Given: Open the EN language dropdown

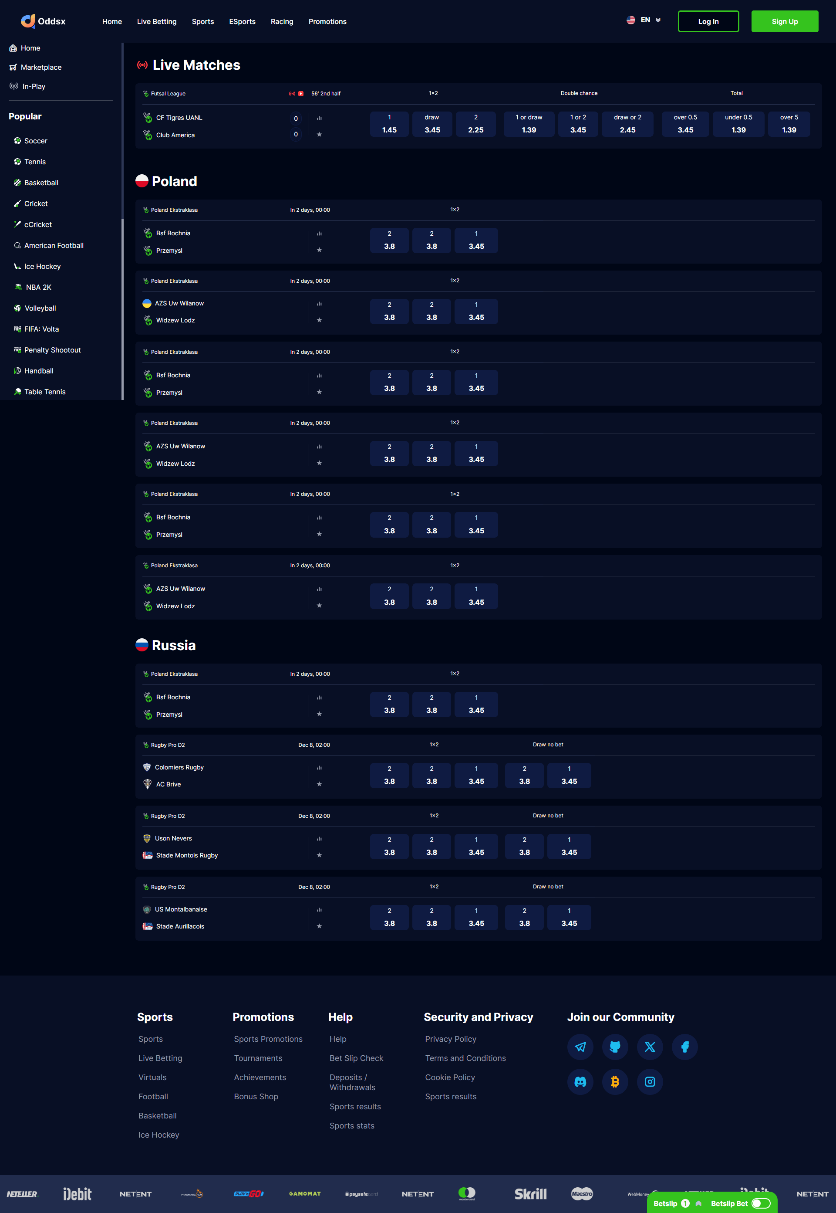Looking at the screenshot, I should point(644,20).
